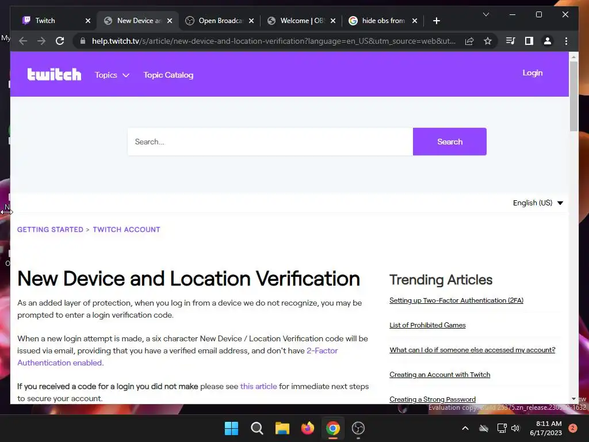Open the media control icon in Chrome toolbar
The width and height of the screenshot is (589, 442).
coord(511,41)
